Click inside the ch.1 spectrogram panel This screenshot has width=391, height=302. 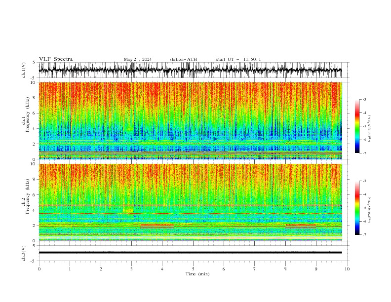click(190, 120)
